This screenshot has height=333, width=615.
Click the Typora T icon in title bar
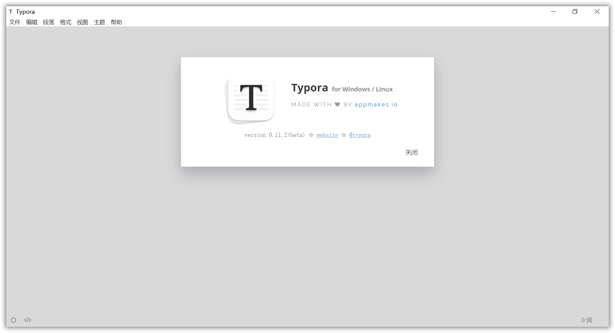[x=11, y=12]
